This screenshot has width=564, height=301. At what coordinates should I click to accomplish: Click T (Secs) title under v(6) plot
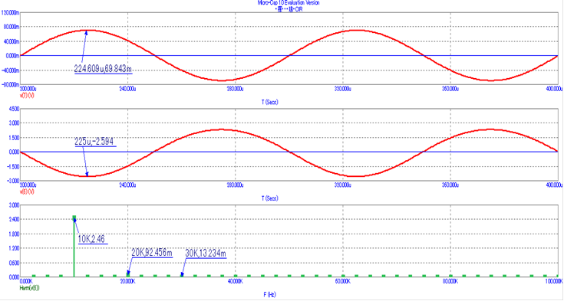tap(270, 198)
